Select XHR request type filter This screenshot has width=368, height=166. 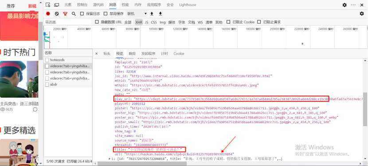[139, 22]
